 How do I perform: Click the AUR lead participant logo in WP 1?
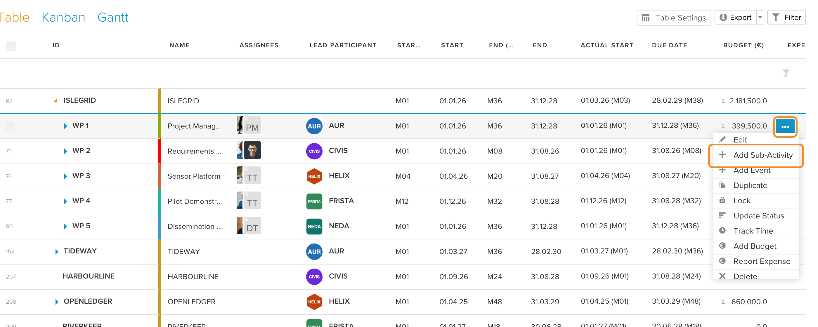(x=314, y=126)
